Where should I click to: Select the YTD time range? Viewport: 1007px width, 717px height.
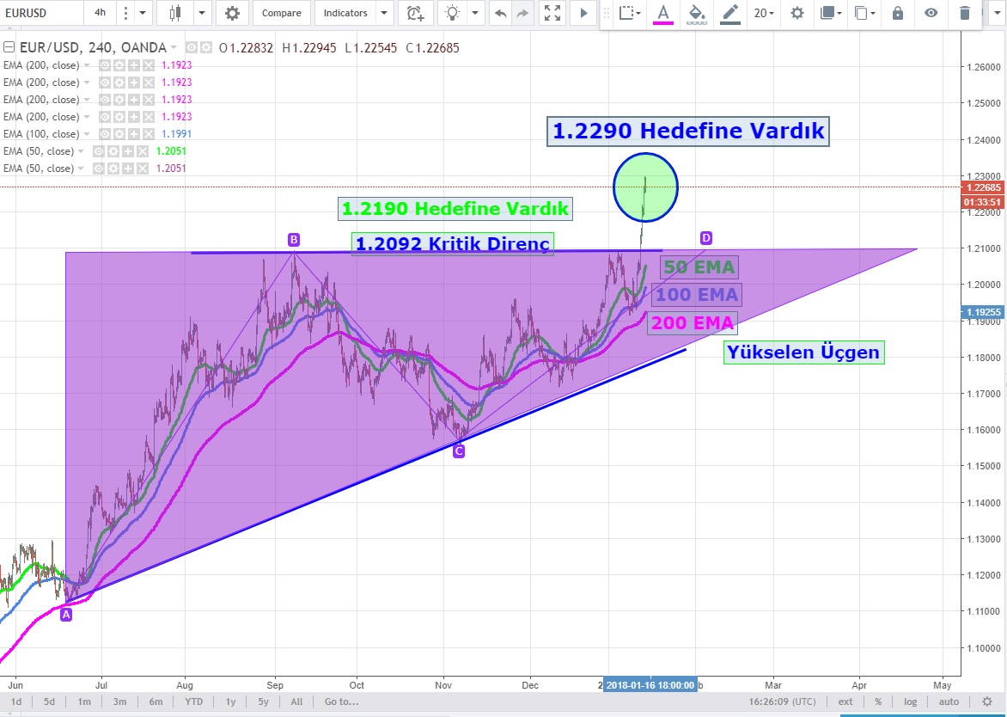pyautogui.click(x=193, y=702)
